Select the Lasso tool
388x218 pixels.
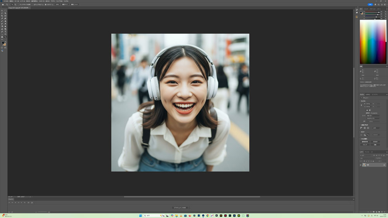tap(2, 13)
